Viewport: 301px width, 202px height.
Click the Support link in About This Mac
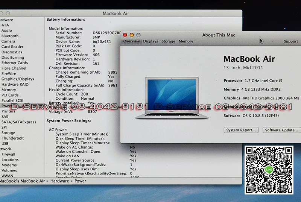pyautogui.click(x=290, y=41)
